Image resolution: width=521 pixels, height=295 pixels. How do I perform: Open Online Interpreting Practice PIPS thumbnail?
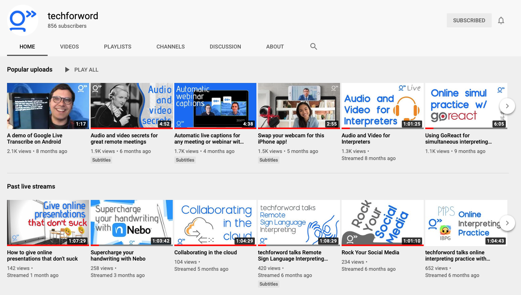click(466, 223)
